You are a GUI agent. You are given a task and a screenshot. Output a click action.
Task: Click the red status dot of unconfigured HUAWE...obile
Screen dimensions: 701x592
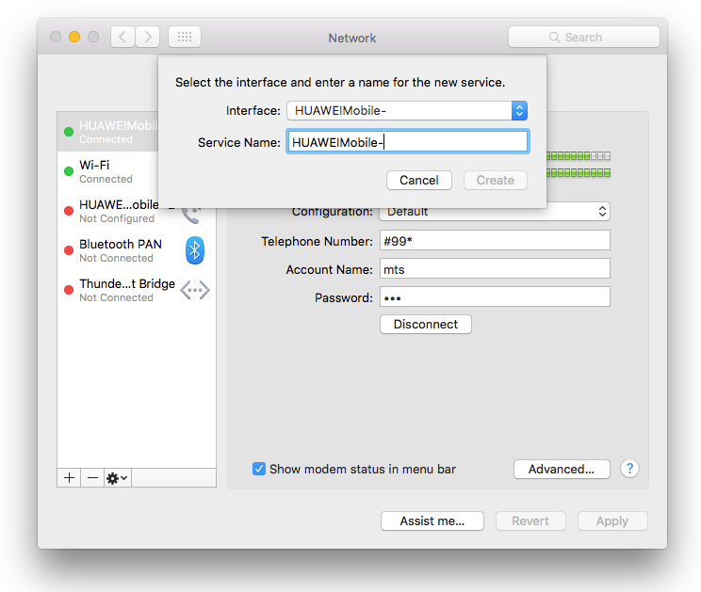(x=69, y=211)
